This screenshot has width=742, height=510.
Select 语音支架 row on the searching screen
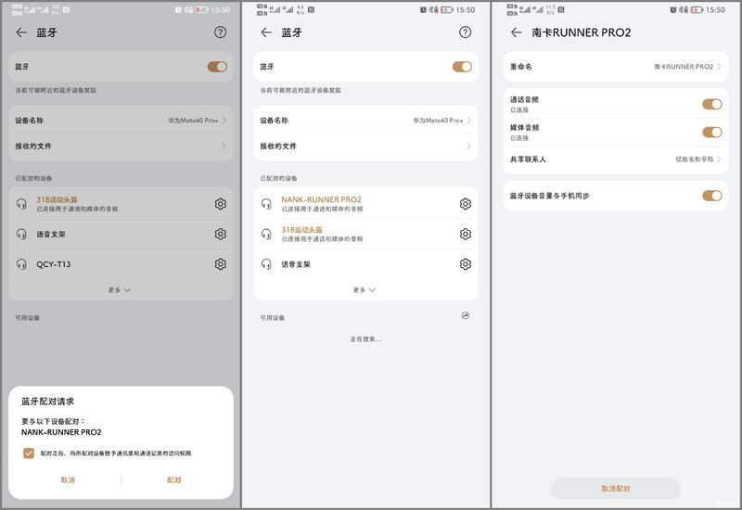[x=365, y=264]
